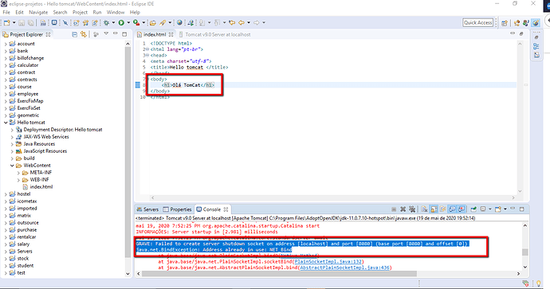Collapse the WebContent folder
This screenshot has height=289, width=550.
click(12, 166)
